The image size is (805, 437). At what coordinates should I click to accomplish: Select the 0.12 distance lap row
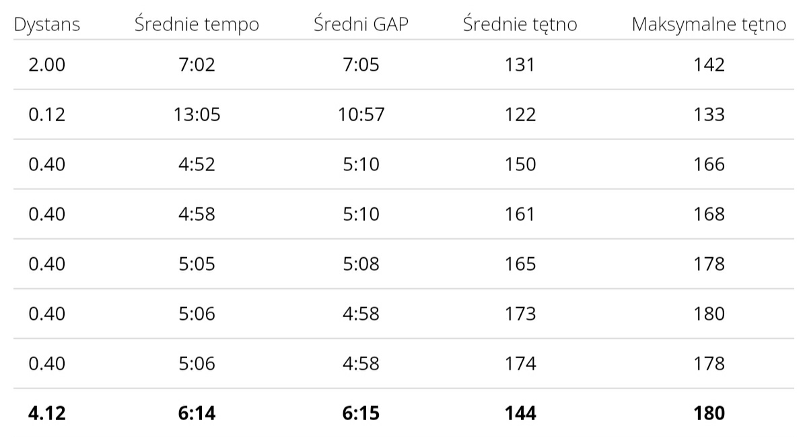[404, 114]
